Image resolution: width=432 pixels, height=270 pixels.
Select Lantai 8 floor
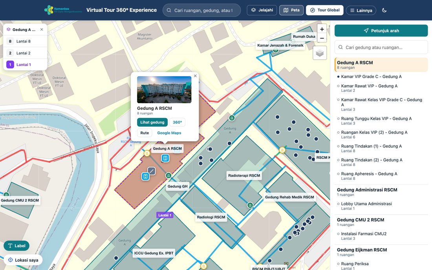[25, 41]
